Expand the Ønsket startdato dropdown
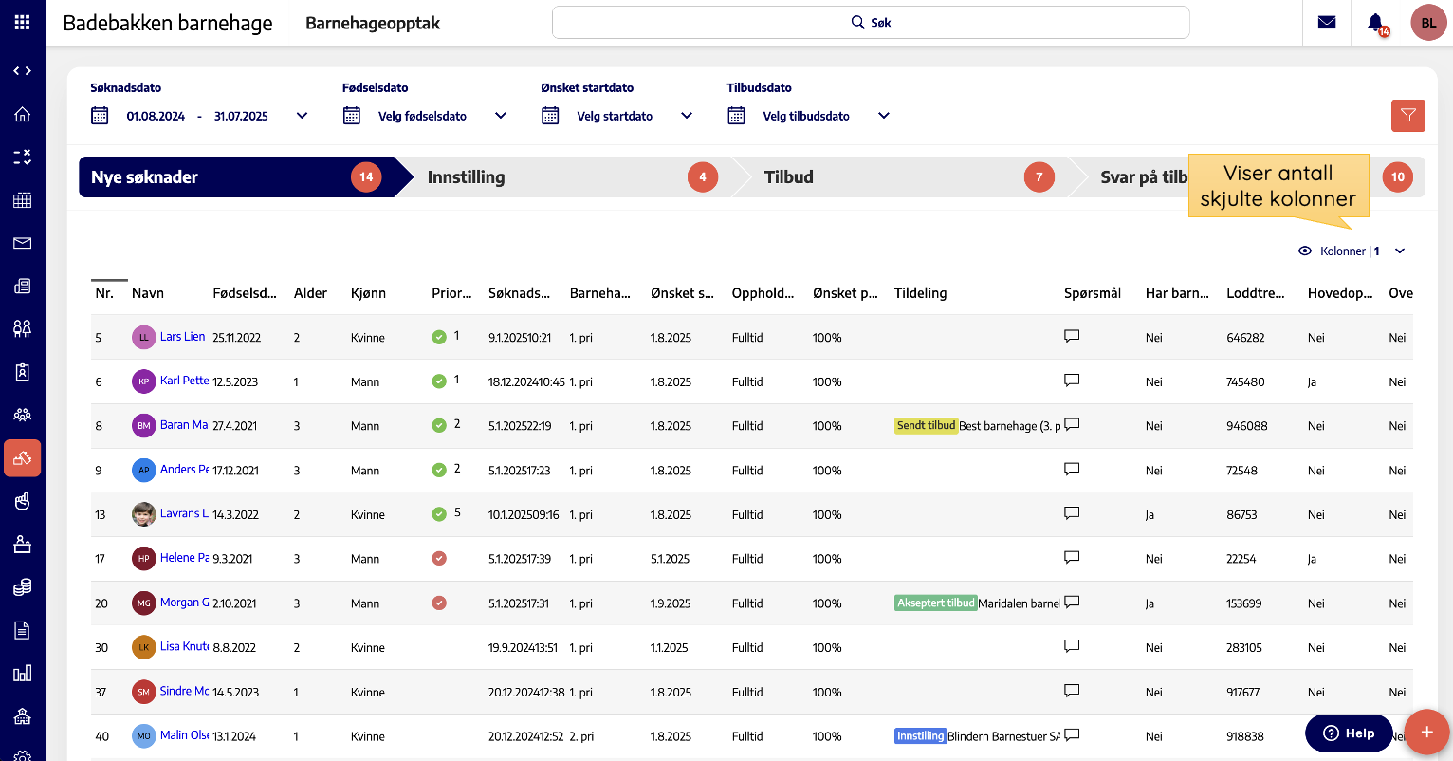 (687, 116)
